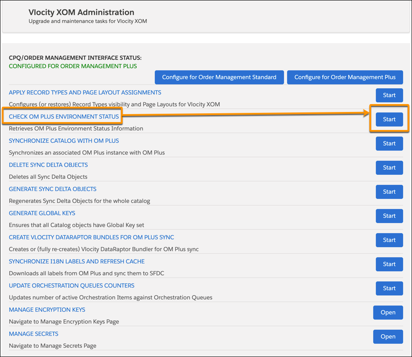Click 'Navigate to Manage Encryption Keys Page' description
The width and height of the screenshot is (412, 357).
[64, 322]
